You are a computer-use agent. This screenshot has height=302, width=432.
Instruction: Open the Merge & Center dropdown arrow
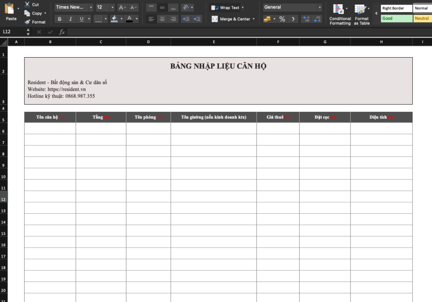pyautogui.click(x=253, y=19)
